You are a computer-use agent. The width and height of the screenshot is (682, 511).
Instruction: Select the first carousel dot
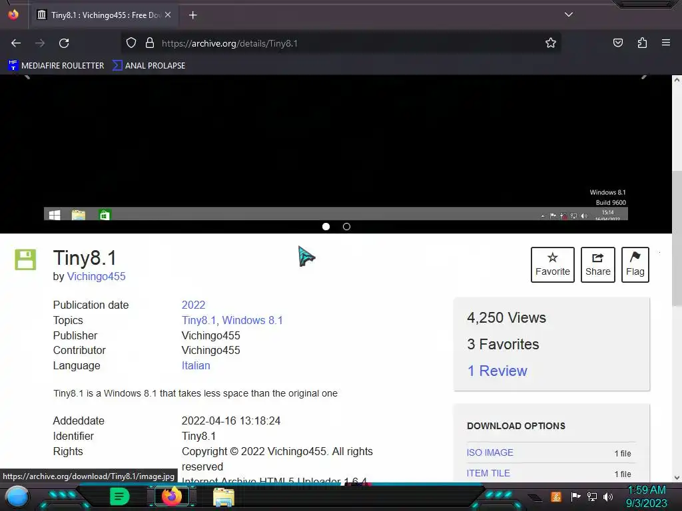(x=326, y=226)
